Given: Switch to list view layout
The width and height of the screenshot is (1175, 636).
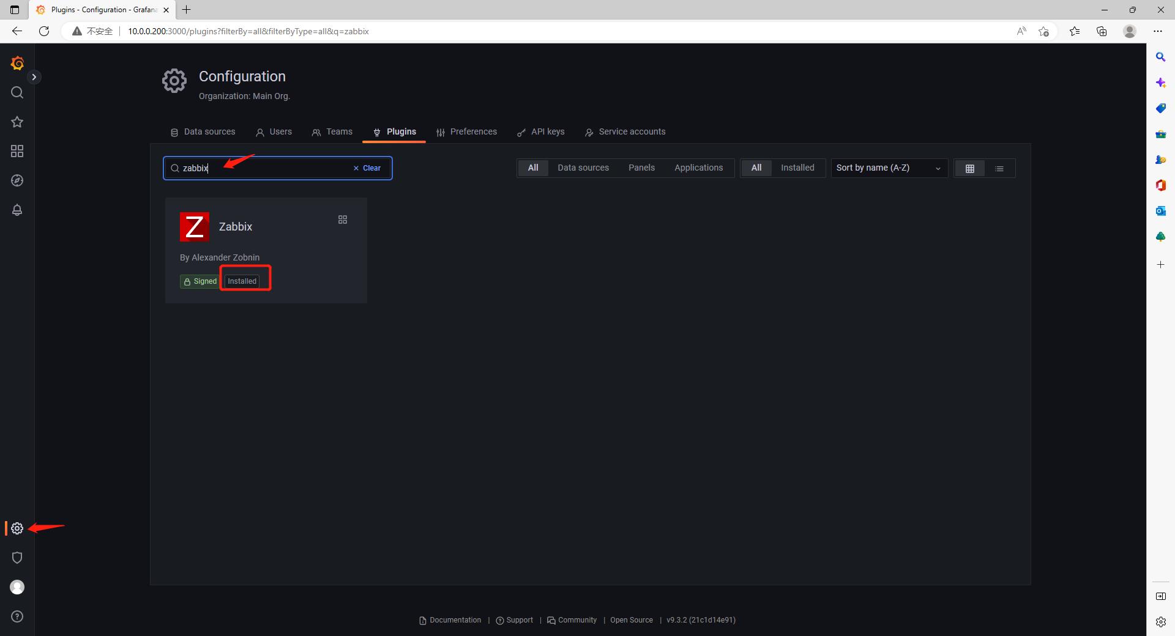Looking at the screenshot, I should 999,168.
